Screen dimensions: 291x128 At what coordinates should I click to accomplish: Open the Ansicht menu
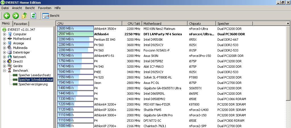17,8
